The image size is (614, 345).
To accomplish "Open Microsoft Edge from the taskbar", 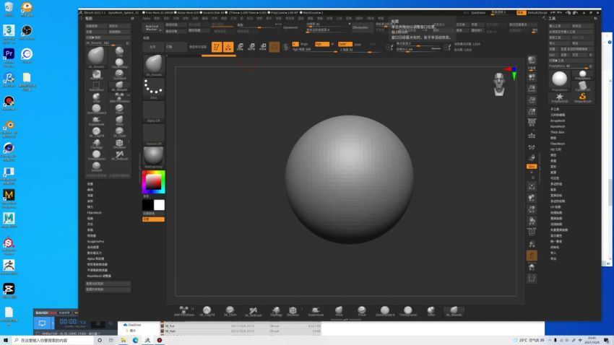I will tap(136, 340).
